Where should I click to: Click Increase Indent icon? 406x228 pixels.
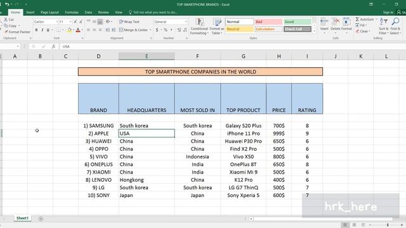(x=114, y=30)
